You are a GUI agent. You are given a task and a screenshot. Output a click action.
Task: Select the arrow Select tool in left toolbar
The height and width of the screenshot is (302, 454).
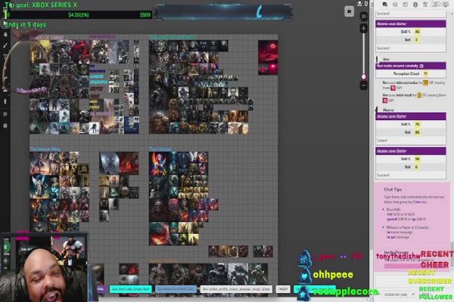tap(5, 23)
